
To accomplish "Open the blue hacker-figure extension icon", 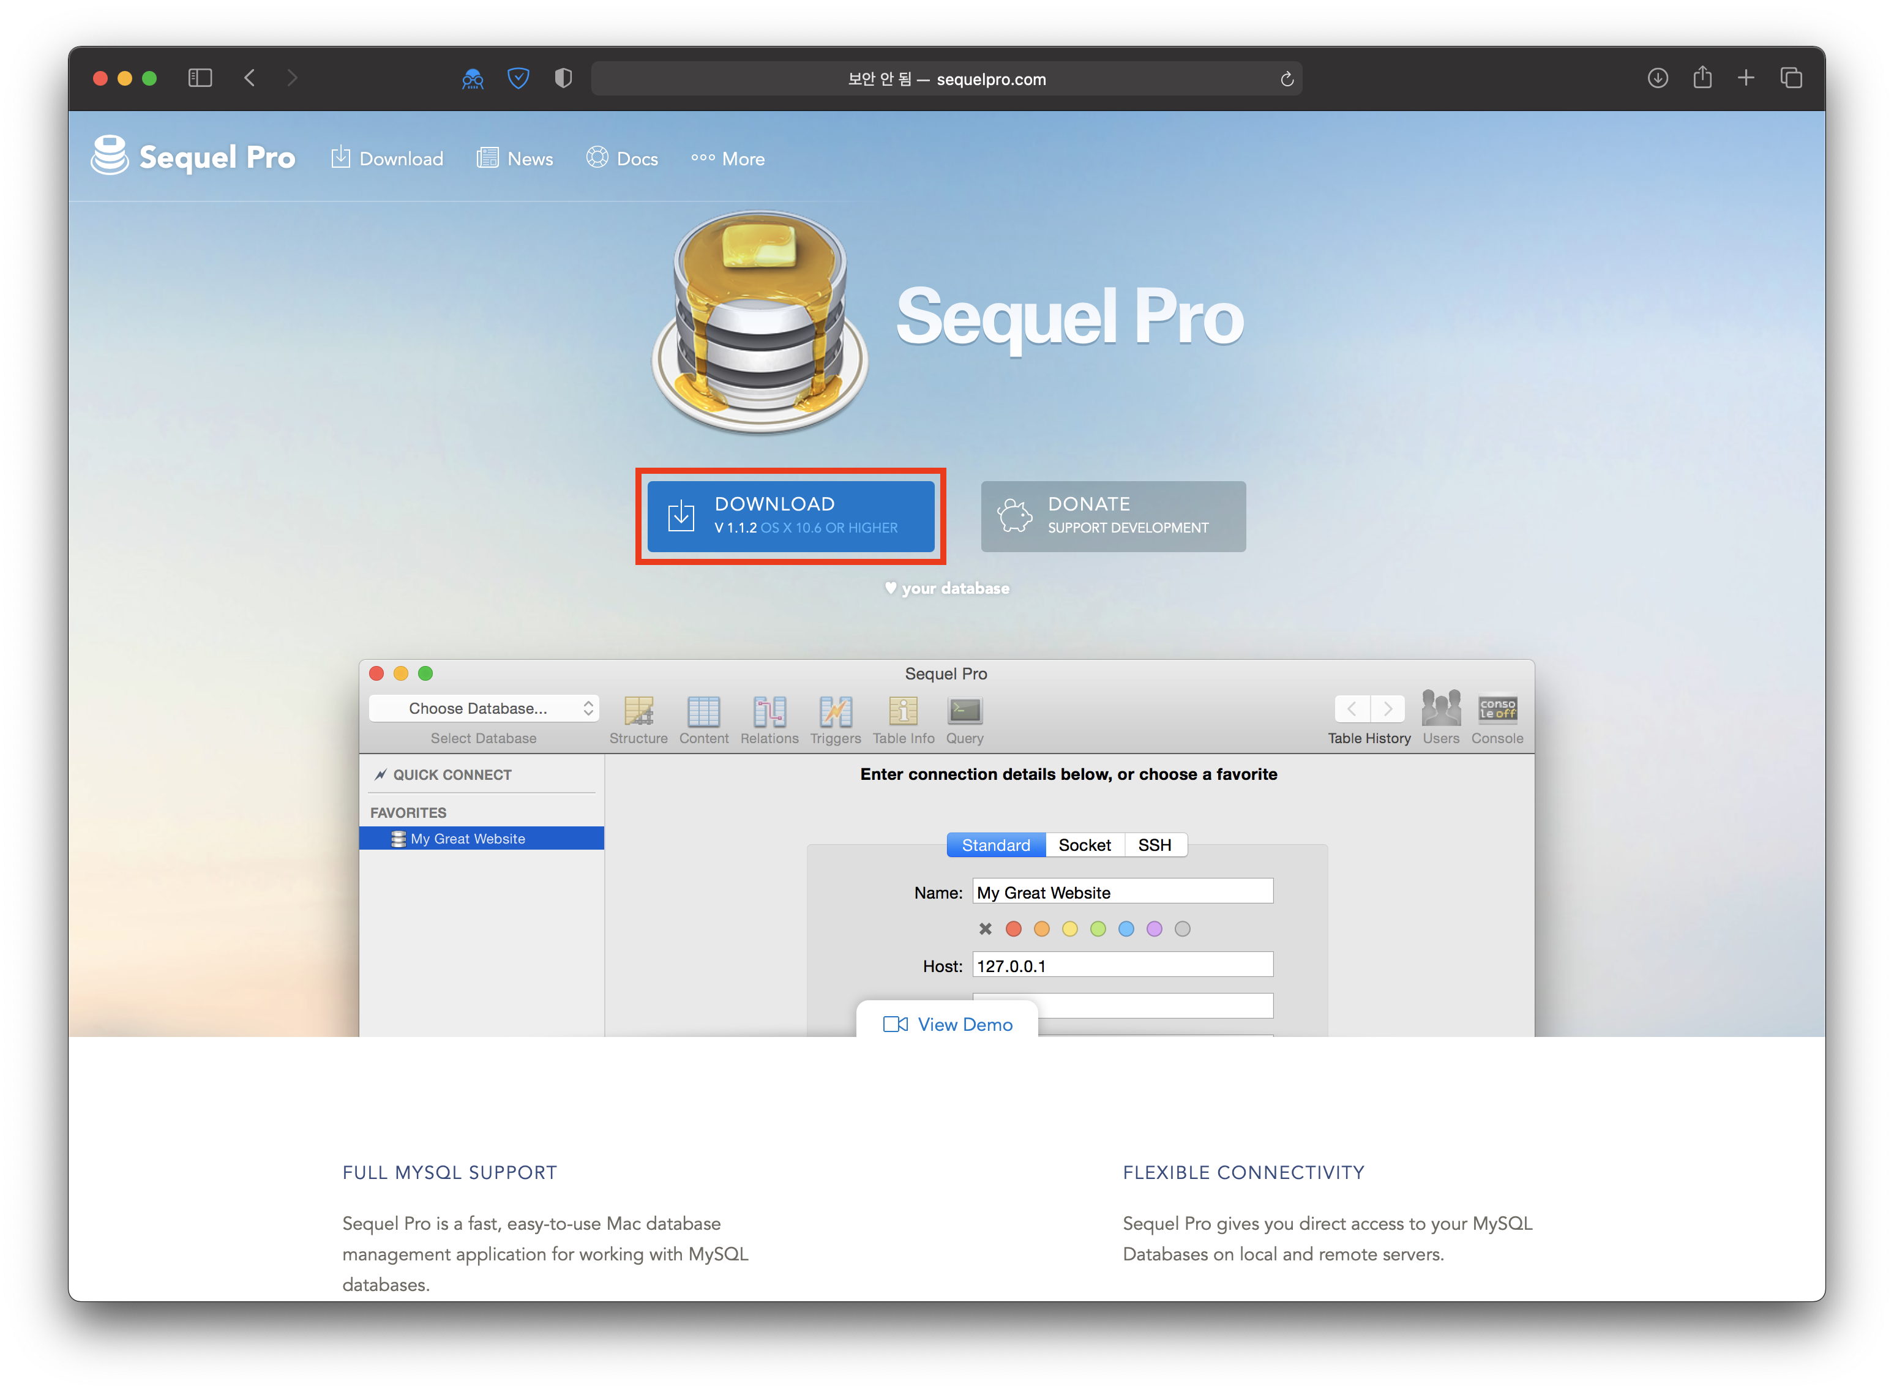I will (x=473, y=78).
